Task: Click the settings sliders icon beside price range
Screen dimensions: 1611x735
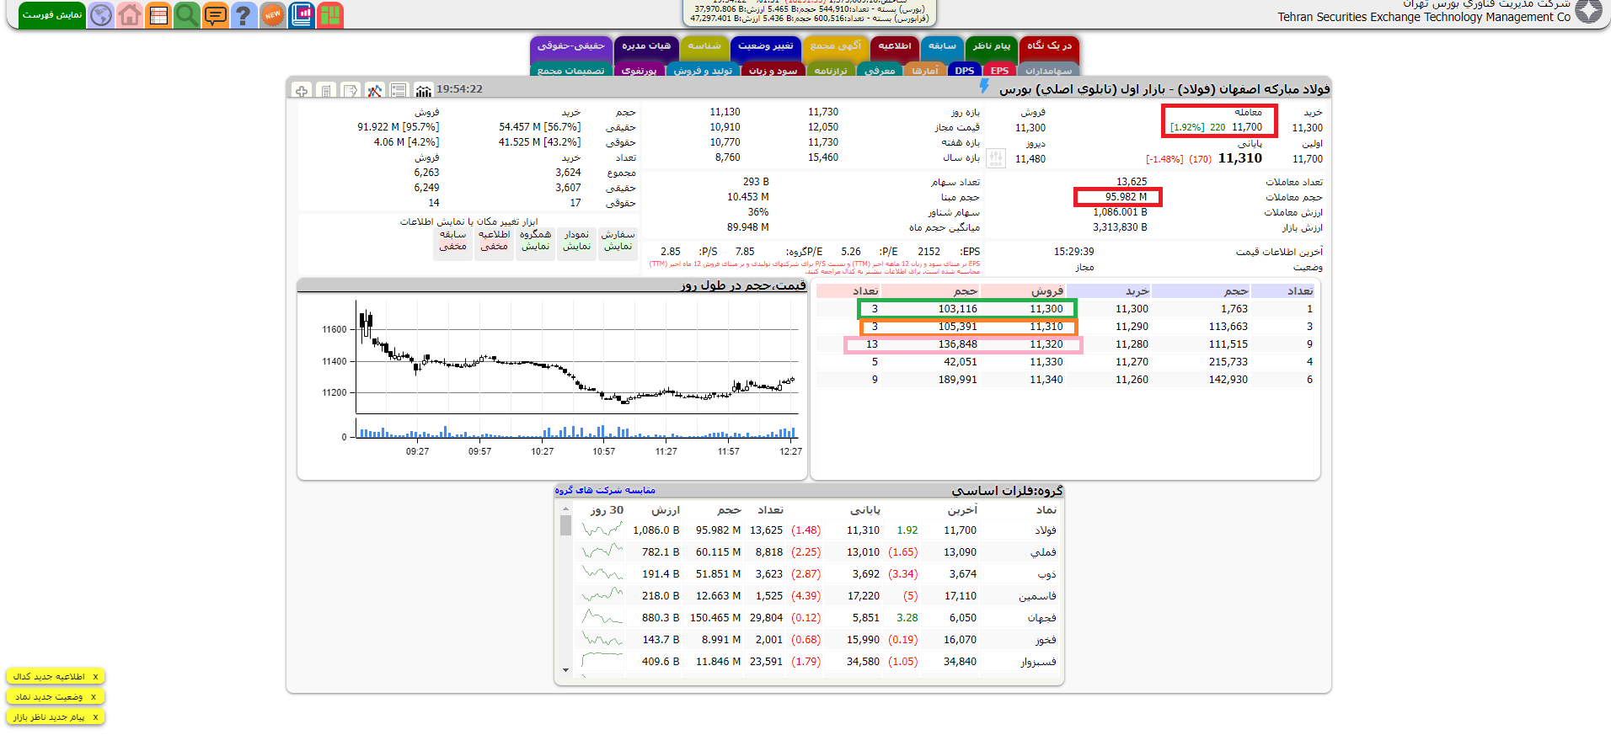Action: [x=996, y=158]
